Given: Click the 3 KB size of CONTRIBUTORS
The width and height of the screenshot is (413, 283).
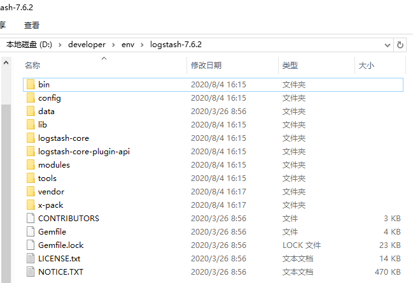Looking at the screenshot, I should tap(392, 219).
